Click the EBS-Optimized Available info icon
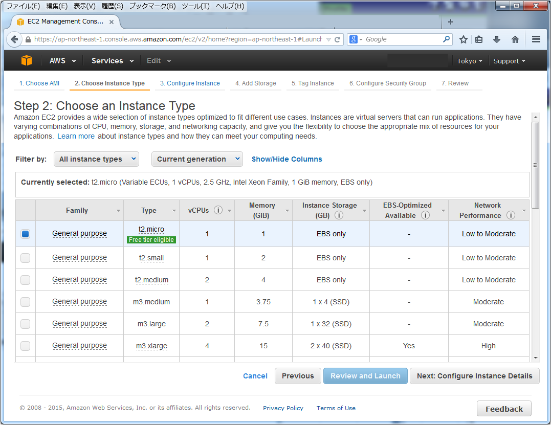Viewport: 551px width, 425px height. (x=425, y=215)
